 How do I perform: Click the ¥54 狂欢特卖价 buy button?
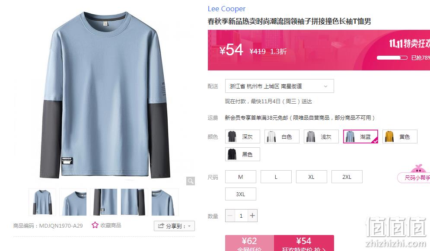click(x=304, y=243)
